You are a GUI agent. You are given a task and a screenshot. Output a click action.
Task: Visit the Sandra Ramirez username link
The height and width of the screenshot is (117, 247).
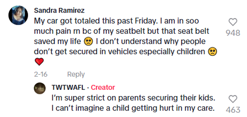click(59, 10)
